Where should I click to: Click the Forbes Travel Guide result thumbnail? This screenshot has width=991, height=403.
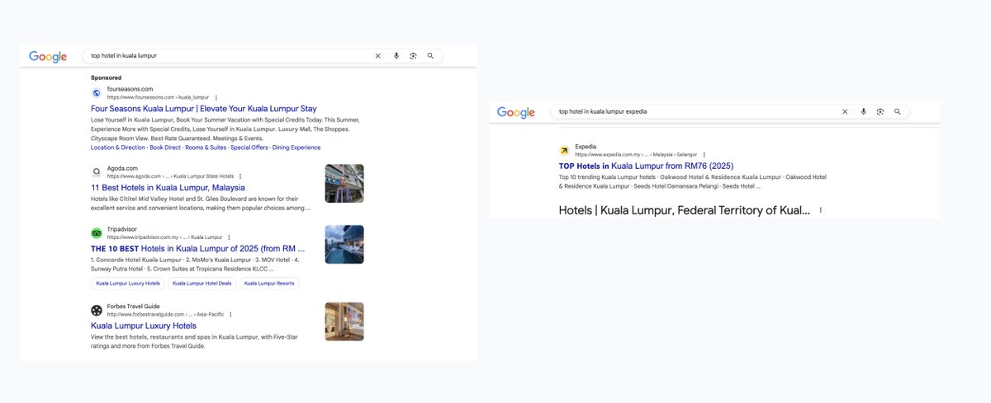point(344,321)
